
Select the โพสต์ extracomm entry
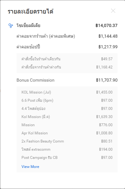tap(36, 149)
